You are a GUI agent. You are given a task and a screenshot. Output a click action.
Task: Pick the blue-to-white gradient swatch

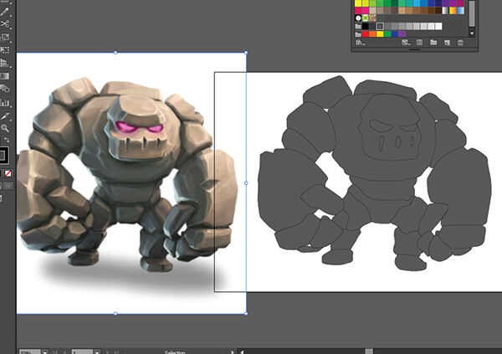pos(461,10)
